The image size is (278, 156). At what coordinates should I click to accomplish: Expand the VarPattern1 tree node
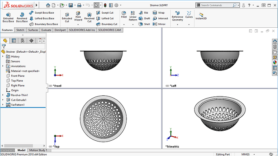click(3, 105)
